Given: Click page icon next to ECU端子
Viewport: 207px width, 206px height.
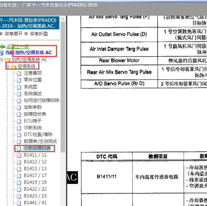Looking at the screenshot, I should (x=19, y=121).
